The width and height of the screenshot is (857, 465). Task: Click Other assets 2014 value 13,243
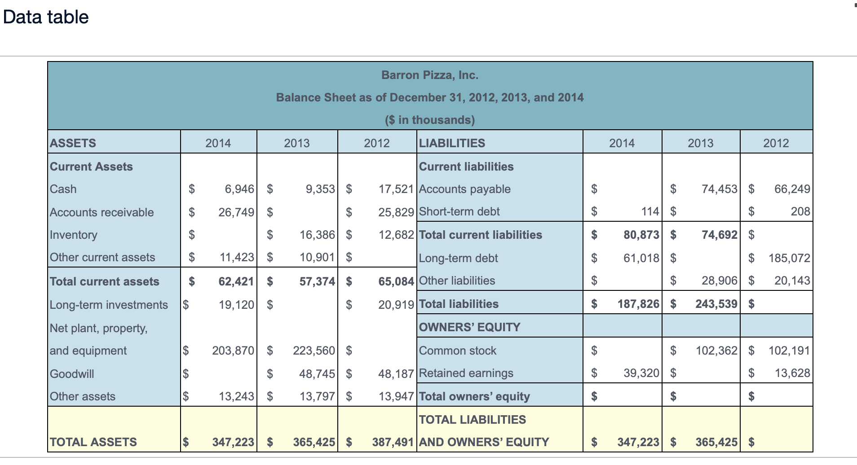click(236, 396)
